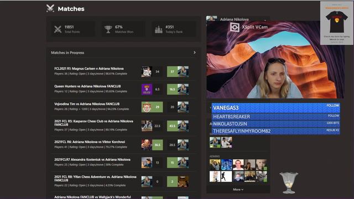Click the crossed swords Matches header icon
354x199 pixels.
[x=50, y=8]
